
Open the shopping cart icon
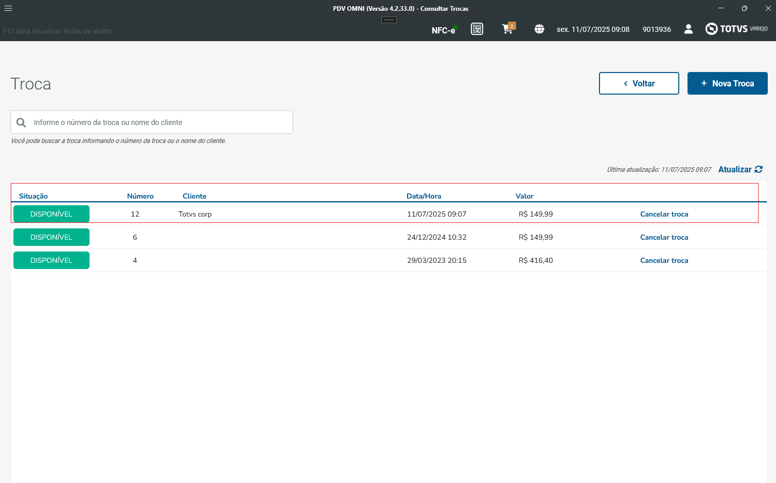coord(508,28)
